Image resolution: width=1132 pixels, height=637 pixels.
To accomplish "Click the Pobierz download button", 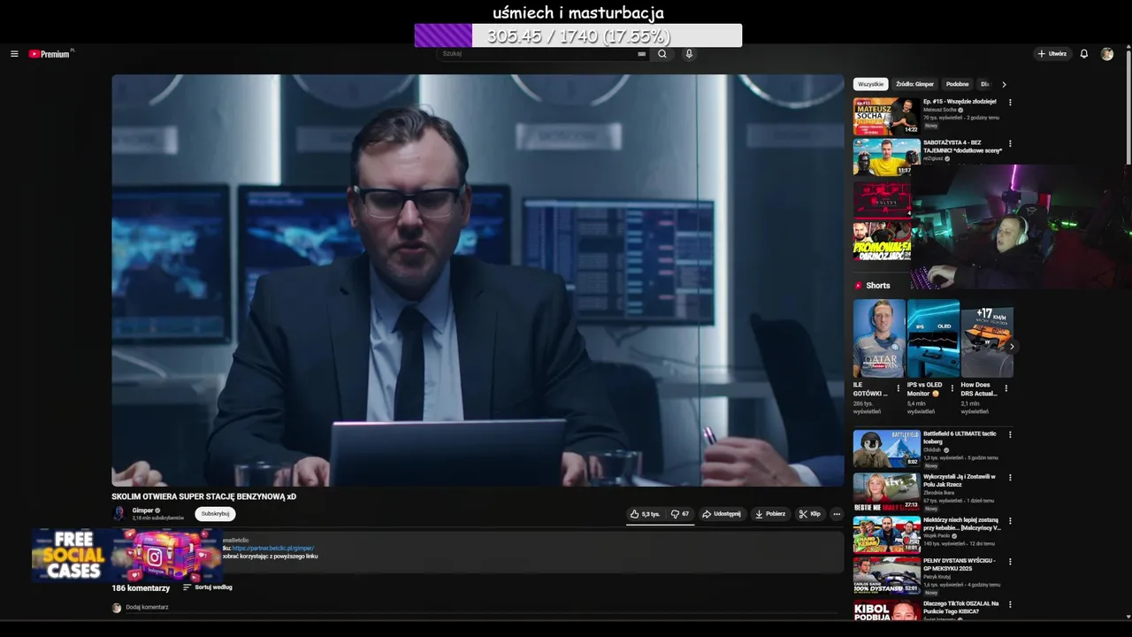I will pyautogui.click(x=770, y=514).
